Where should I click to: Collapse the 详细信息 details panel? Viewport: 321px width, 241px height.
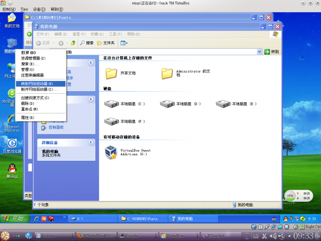click(x=91, y=142)
